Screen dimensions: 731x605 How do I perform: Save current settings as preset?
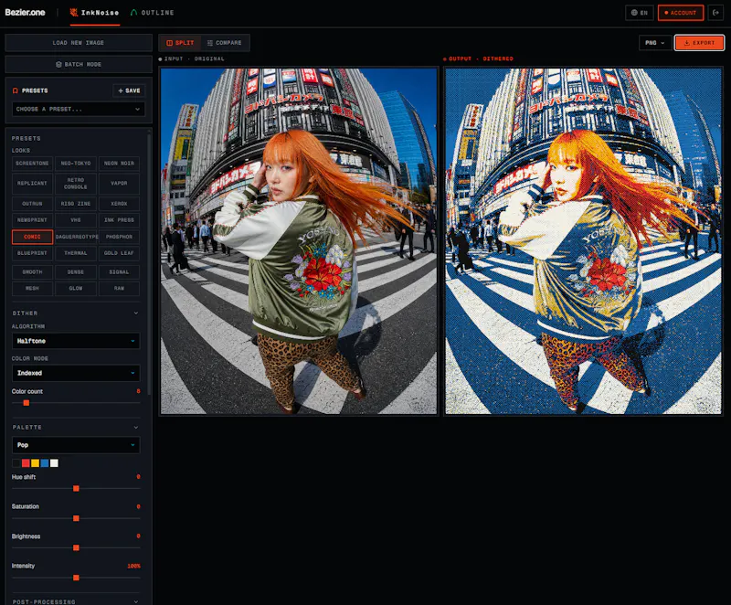(x=129, y=90)
